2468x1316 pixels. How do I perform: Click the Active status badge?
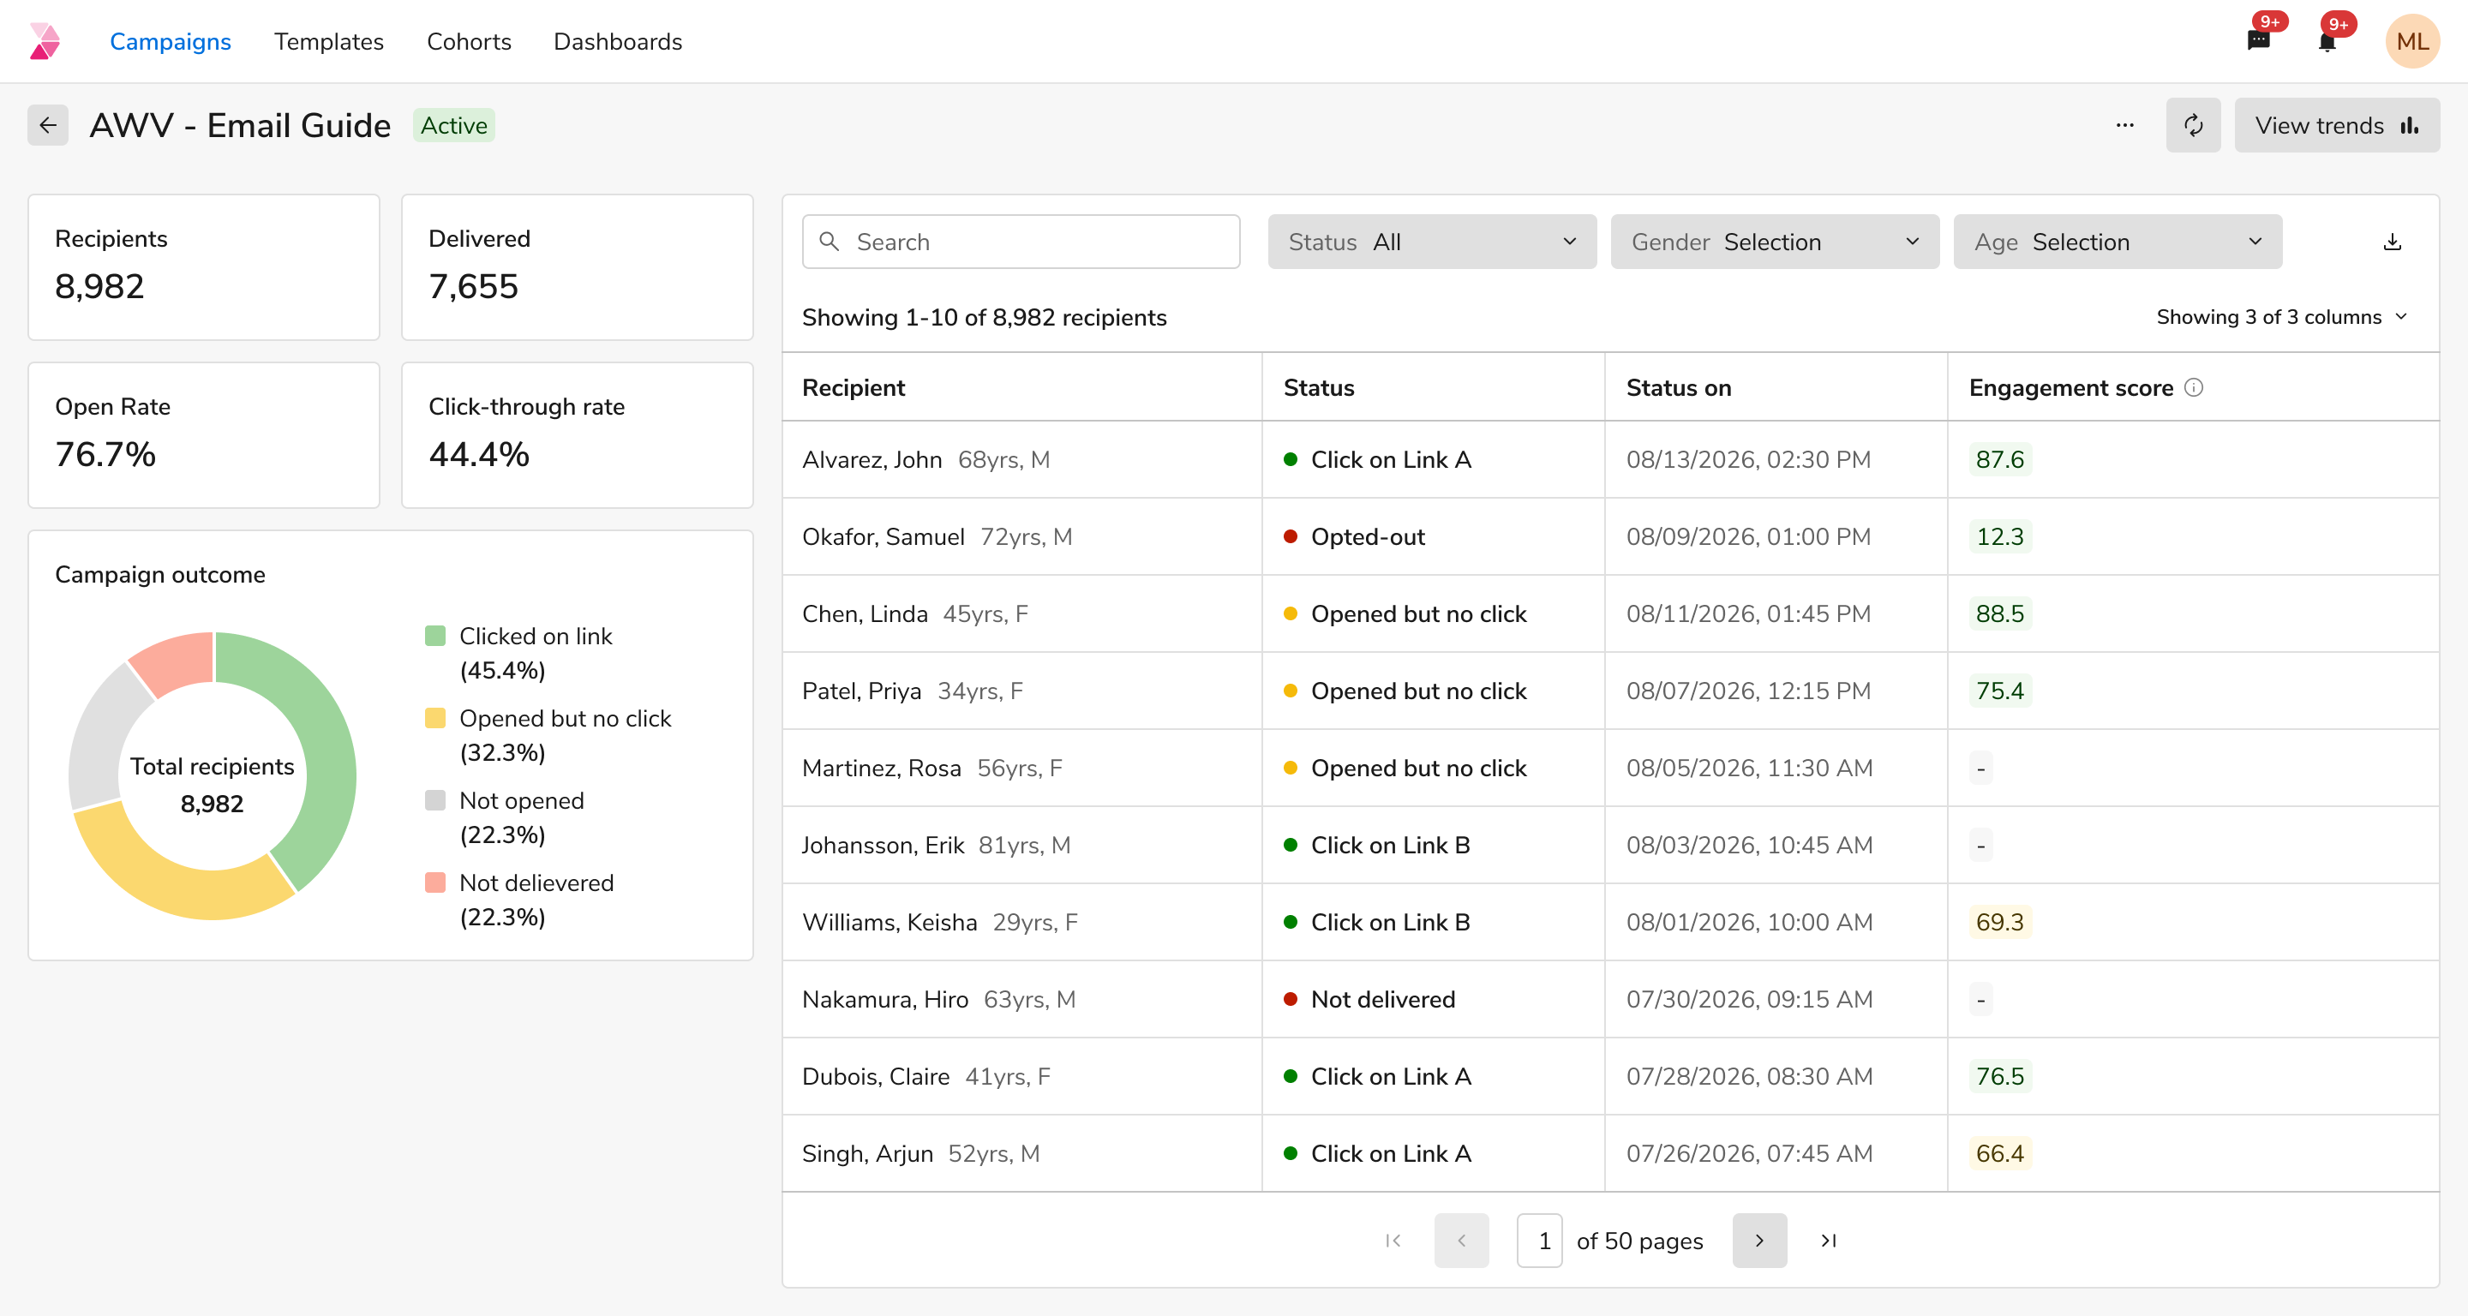tap(454, 125)
